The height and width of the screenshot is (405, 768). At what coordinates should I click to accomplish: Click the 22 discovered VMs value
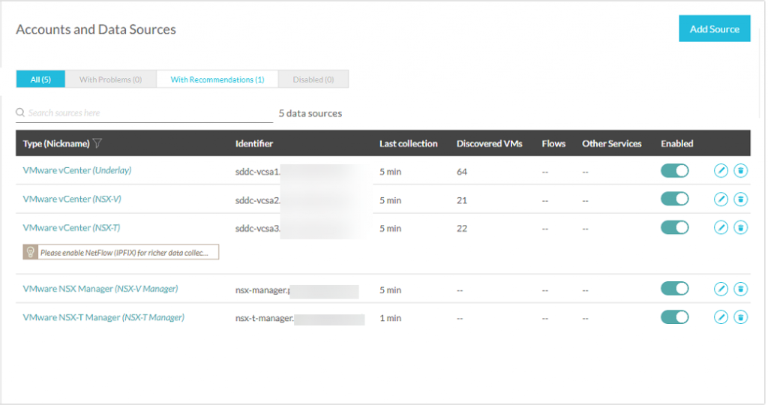[462, 228]
